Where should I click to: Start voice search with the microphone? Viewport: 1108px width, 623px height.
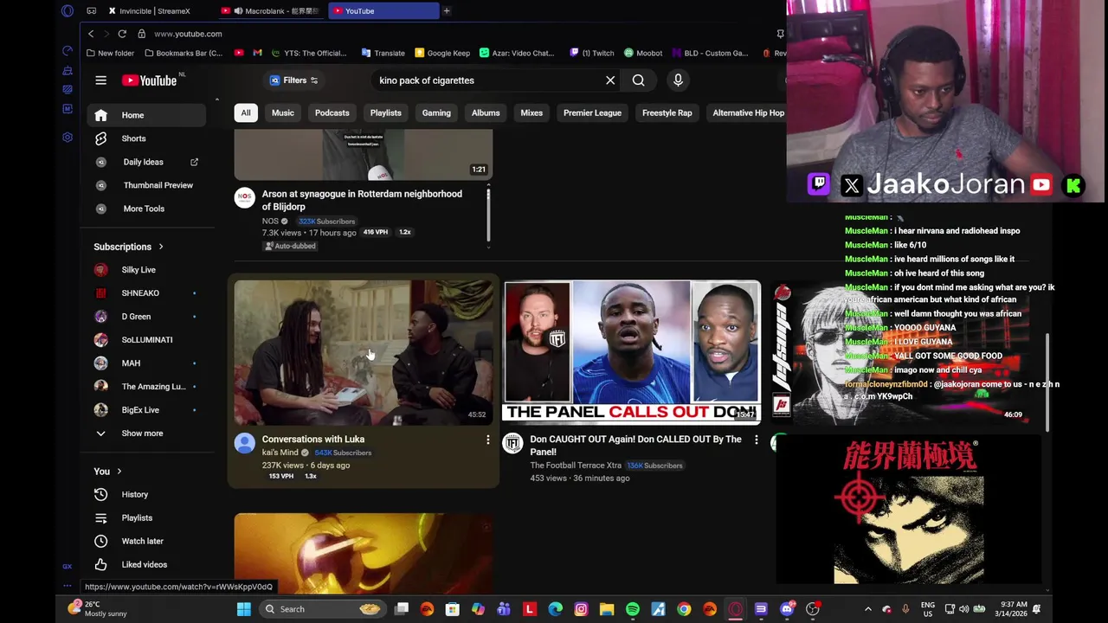click(x=678, y=80)
